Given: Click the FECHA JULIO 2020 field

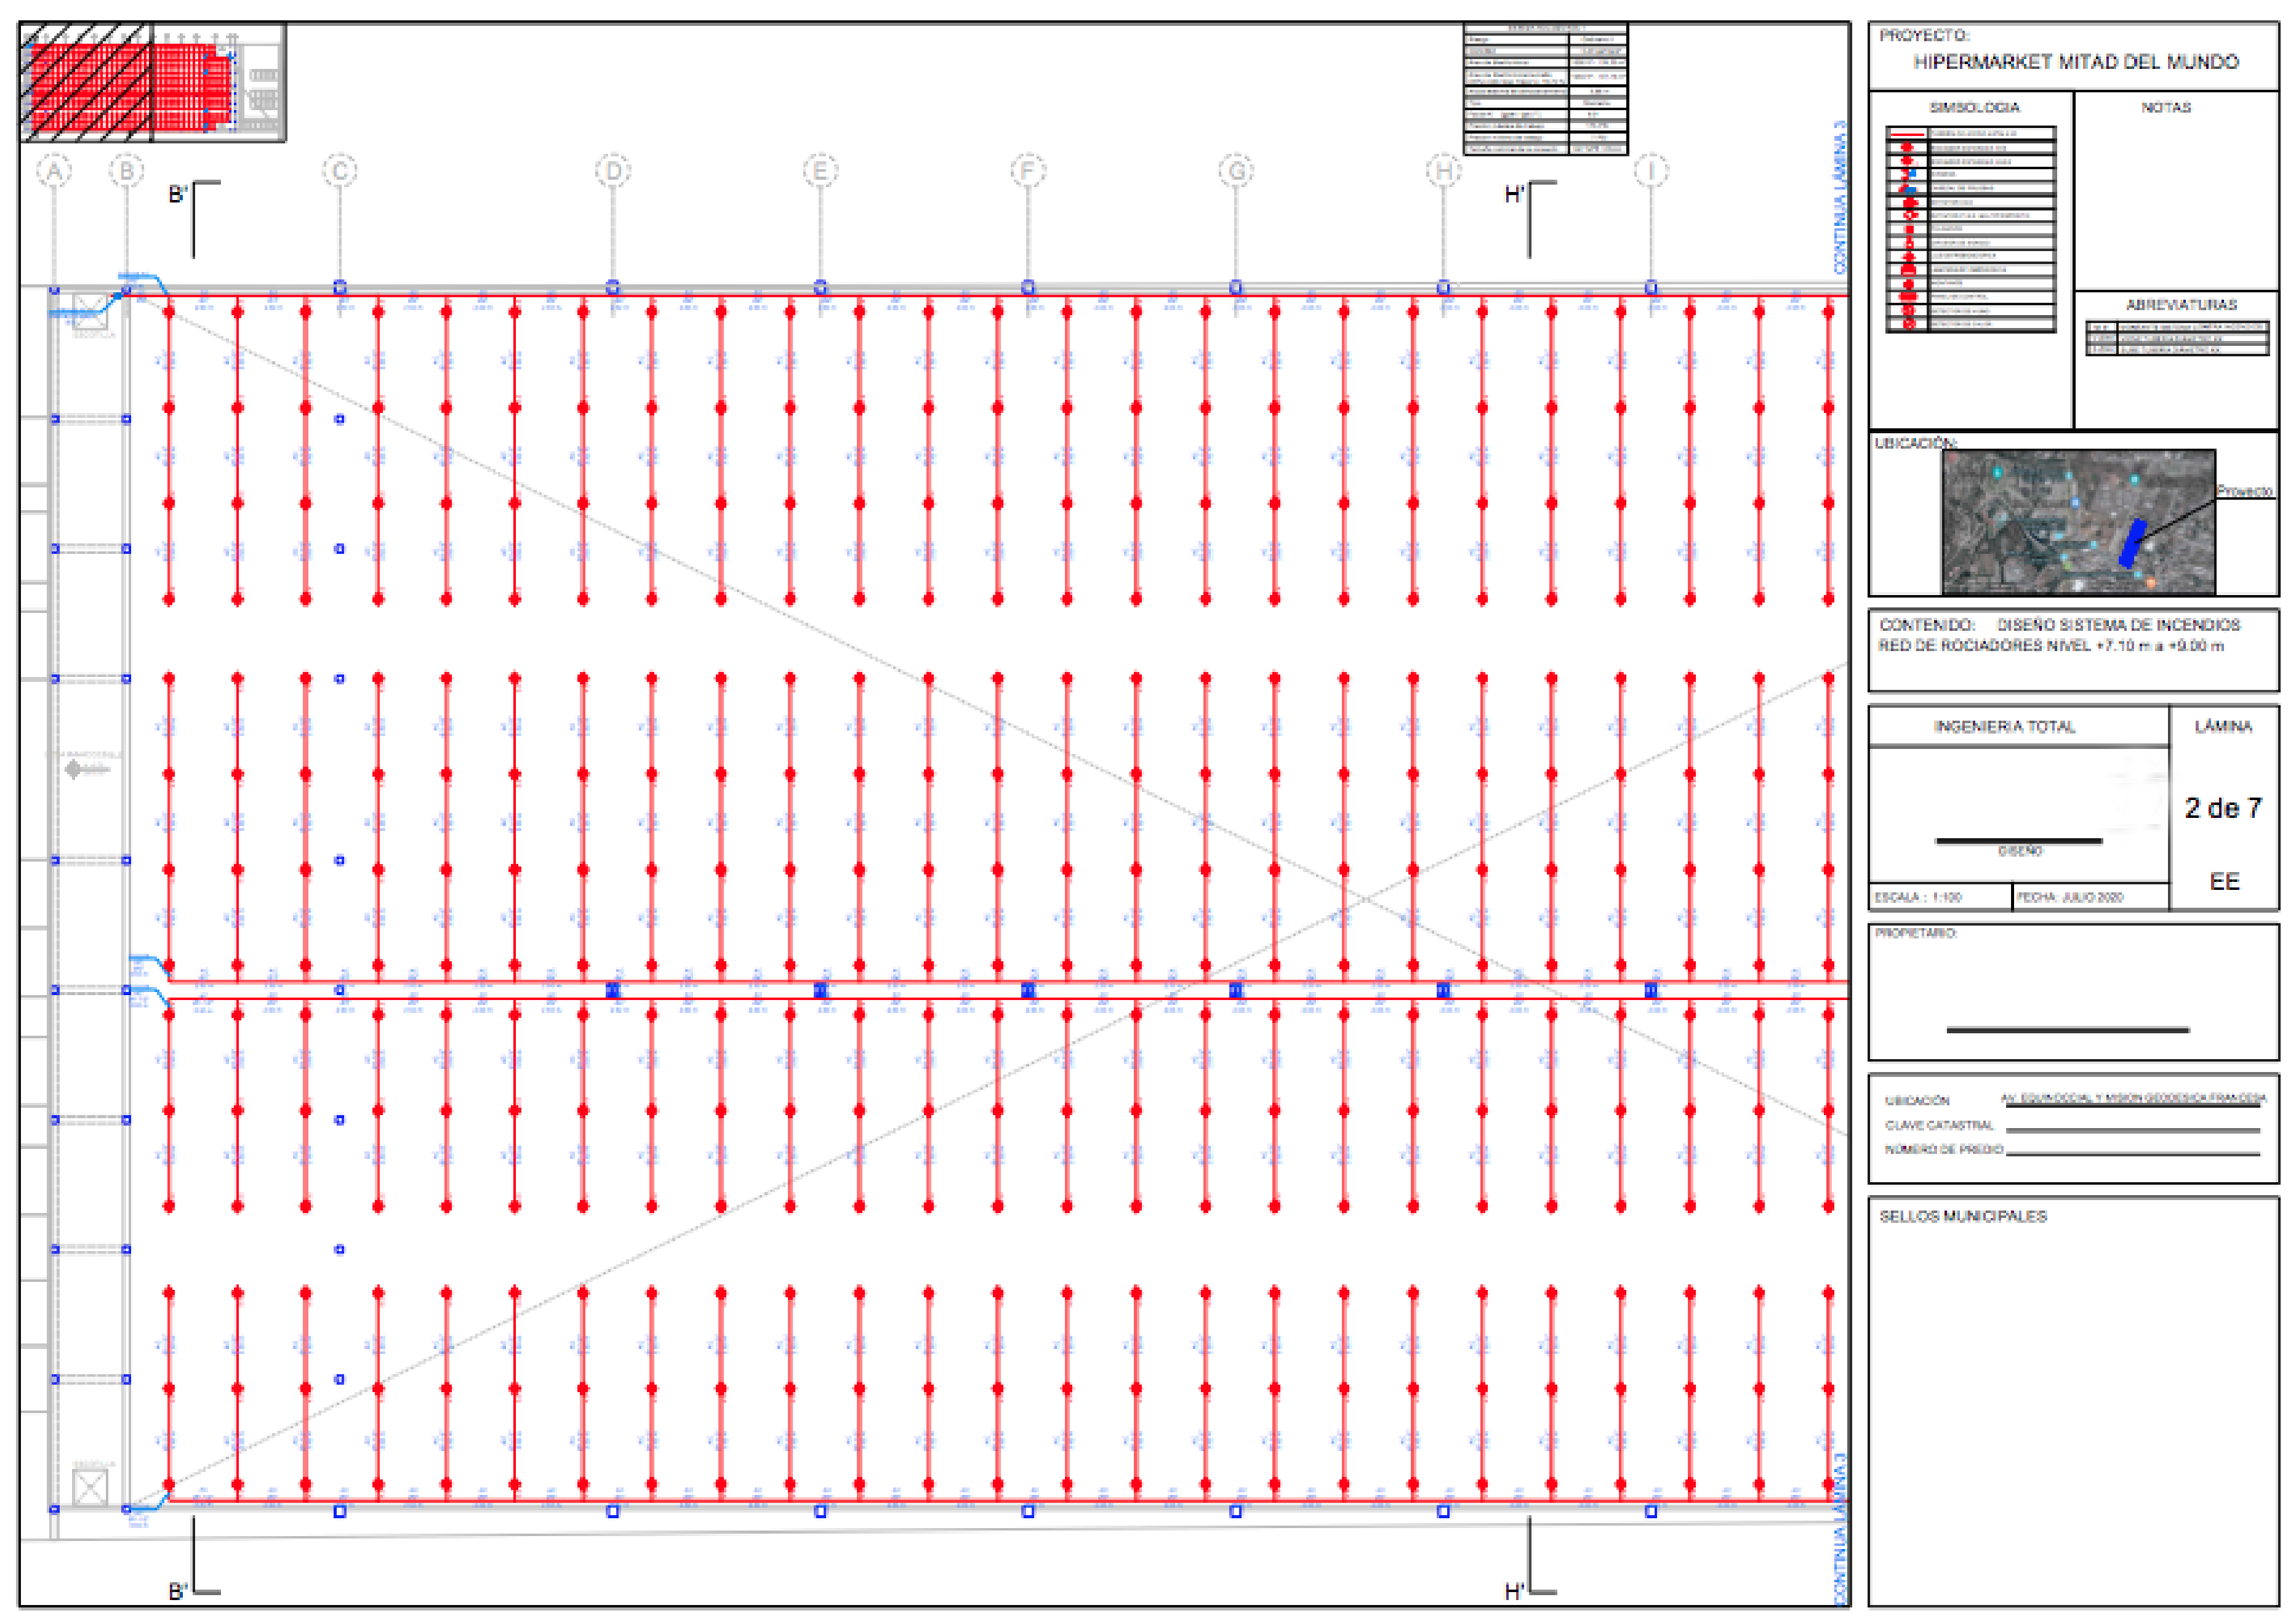Looking at the screenshot, I should (2069, 897).
